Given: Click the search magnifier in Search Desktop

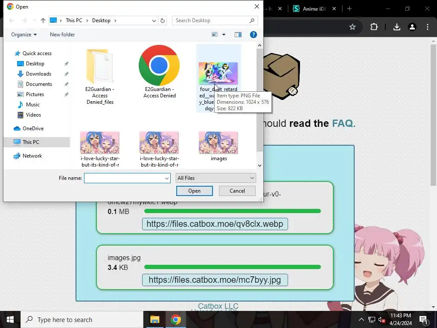Looking at the screenshot, I should [252, 20].
